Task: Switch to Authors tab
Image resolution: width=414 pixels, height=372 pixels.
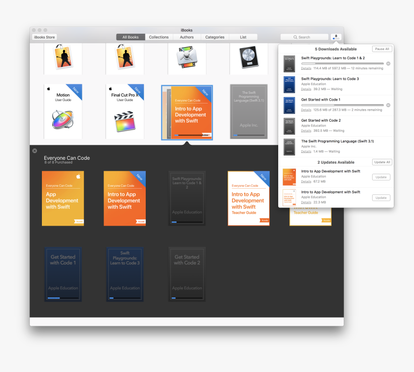Action: pos(187,37)
